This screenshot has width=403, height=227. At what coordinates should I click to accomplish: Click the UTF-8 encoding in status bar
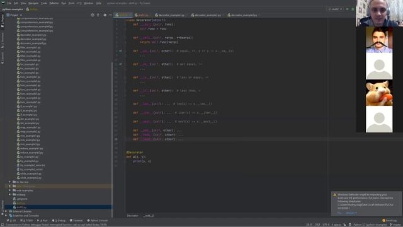click(326, 224)
